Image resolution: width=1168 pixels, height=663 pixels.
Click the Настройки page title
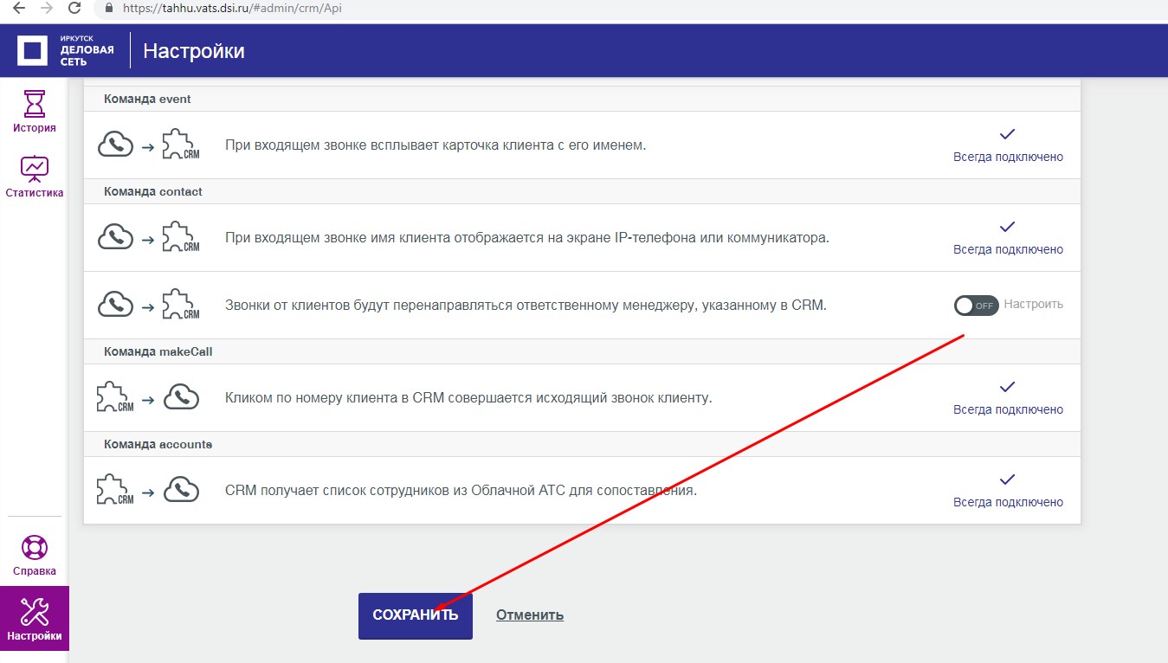click(x=194, y=51)
